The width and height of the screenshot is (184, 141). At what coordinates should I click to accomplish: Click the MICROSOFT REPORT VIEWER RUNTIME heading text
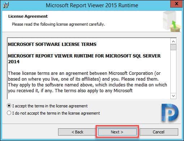(x=84, y=59)
